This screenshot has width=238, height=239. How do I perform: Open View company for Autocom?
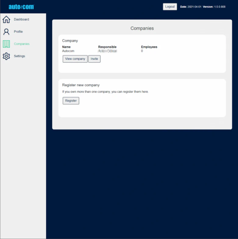click(75, 59)
